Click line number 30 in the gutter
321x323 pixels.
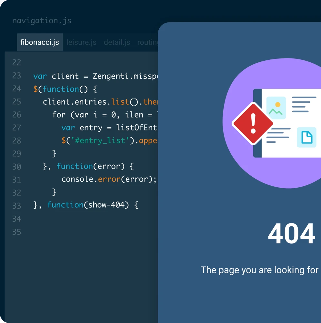[x=16, y=167]
